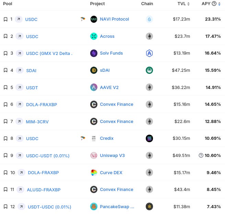Open the MIM-3CRV pool link
Screen dimensions: 225x214
[x=37, y=122]
